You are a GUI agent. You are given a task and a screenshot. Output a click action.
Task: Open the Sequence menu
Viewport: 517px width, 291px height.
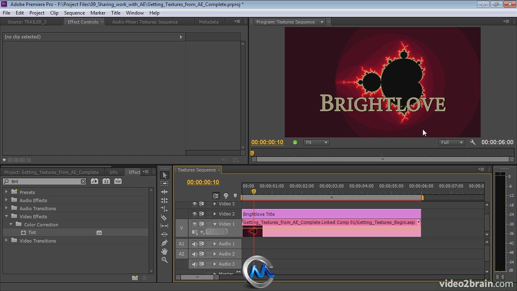(74, 13)
